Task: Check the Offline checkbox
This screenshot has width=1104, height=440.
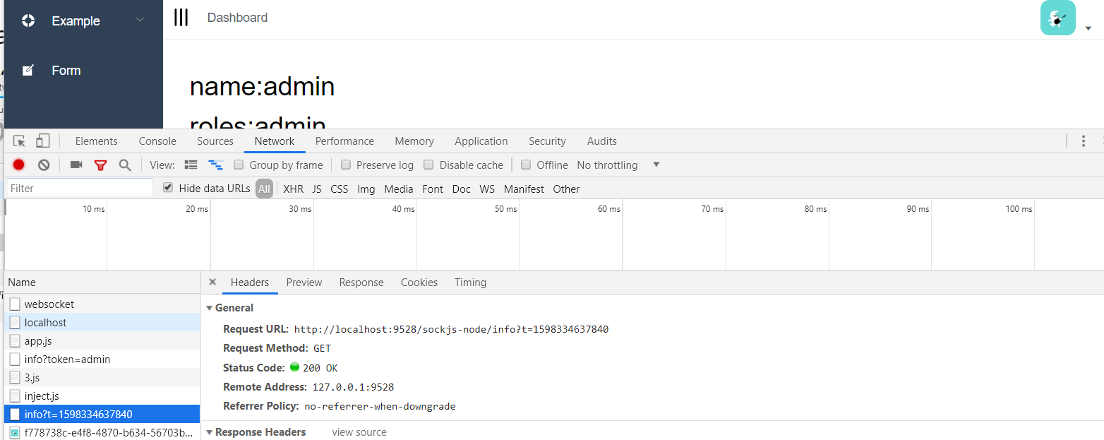Action: coord(526,165)
